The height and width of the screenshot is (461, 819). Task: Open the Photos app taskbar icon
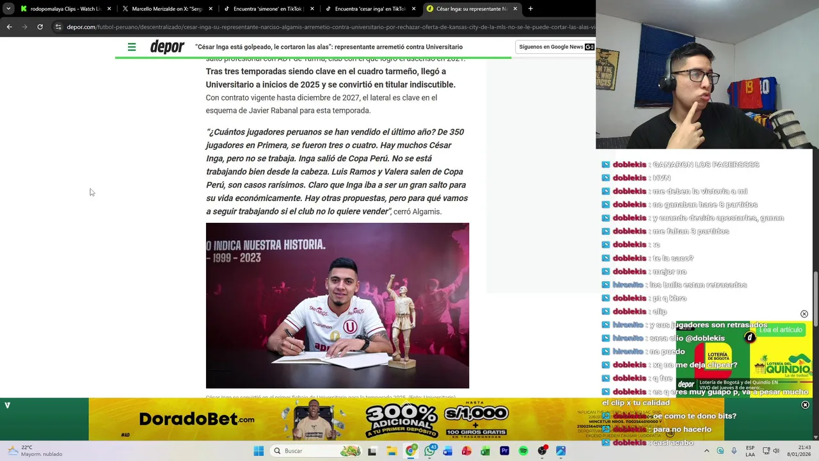coord(561,451)
